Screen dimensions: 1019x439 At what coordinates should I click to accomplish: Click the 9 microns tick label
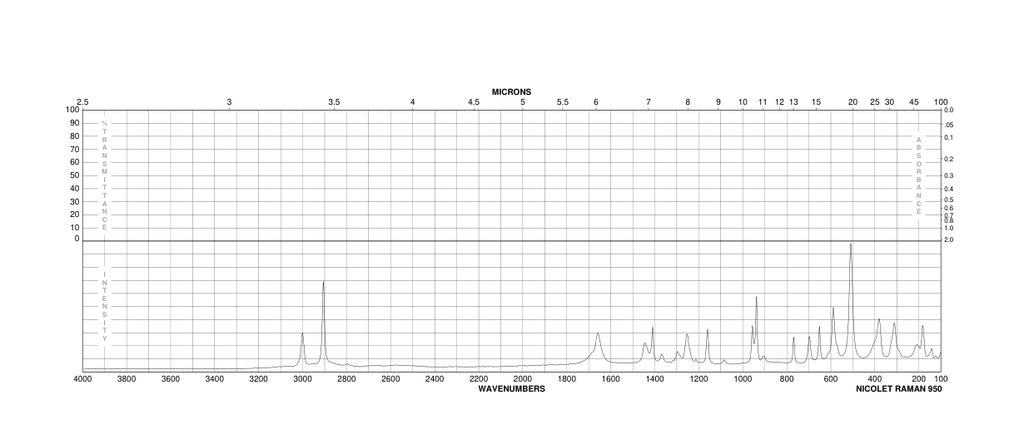[718, 102]
